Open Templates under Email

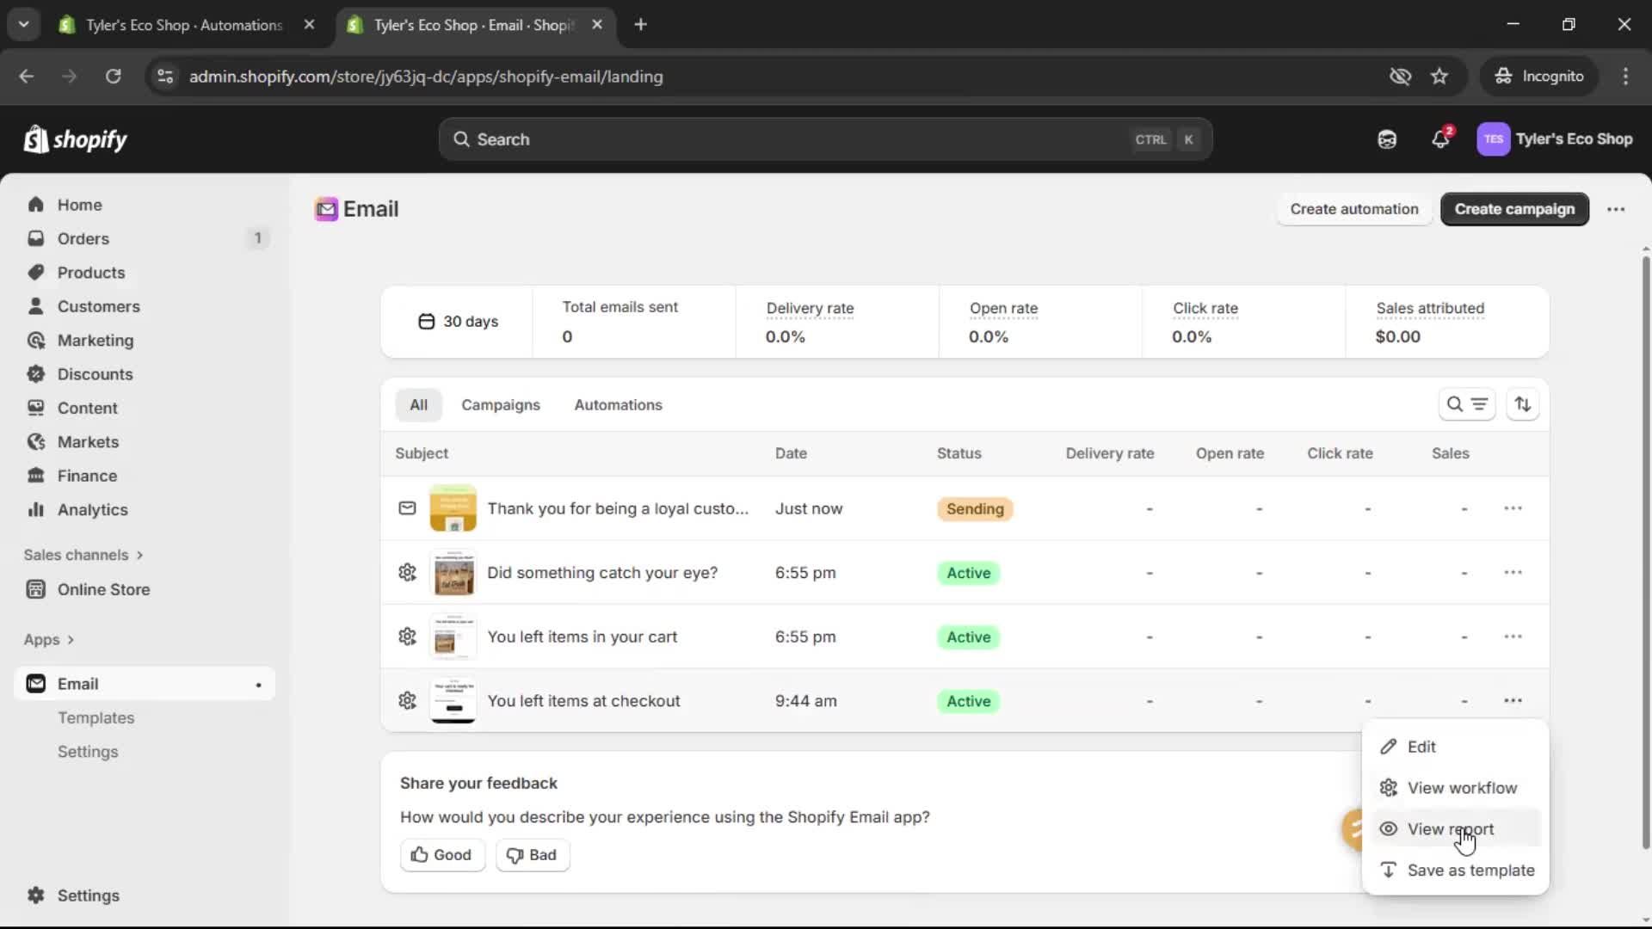96,717
